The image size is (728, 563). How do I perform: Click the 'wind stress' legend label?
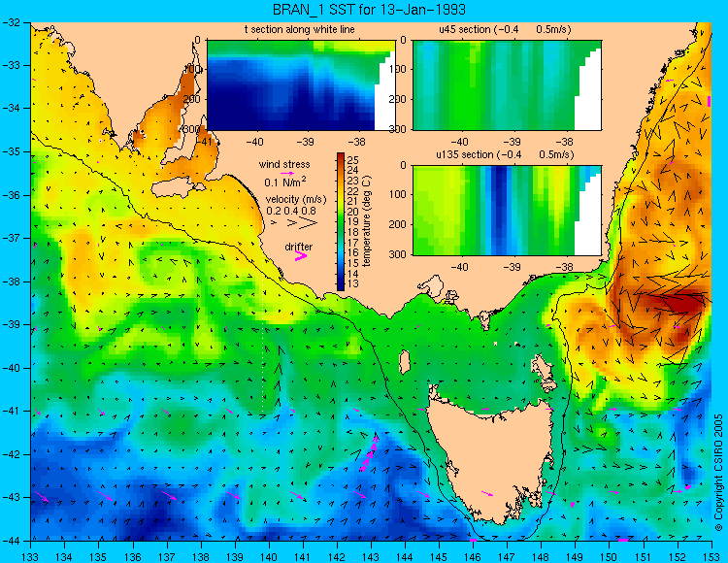(x=284, y=164)
